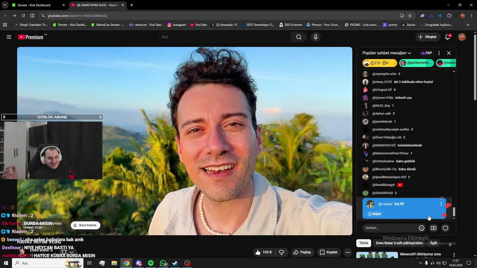Expand notification dropdown beside channel bell

72,252
